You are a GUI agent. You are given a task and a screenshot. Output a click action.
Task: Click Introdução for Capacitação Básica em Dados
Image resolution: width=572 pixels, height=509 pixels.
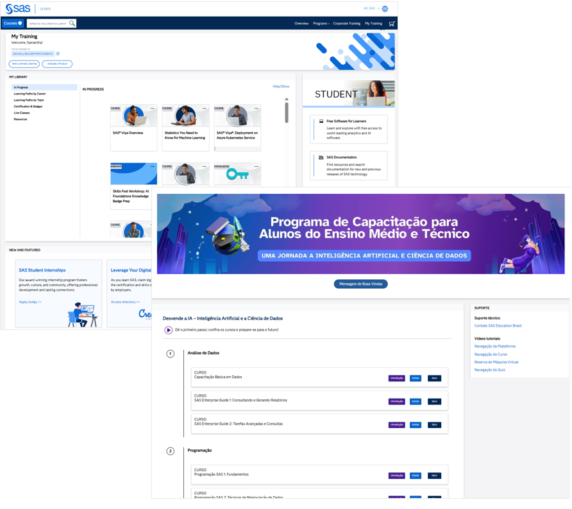[396, 378]
